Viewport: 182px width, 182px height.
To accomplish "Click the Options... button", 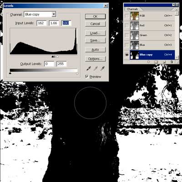I will click(95, 59).
